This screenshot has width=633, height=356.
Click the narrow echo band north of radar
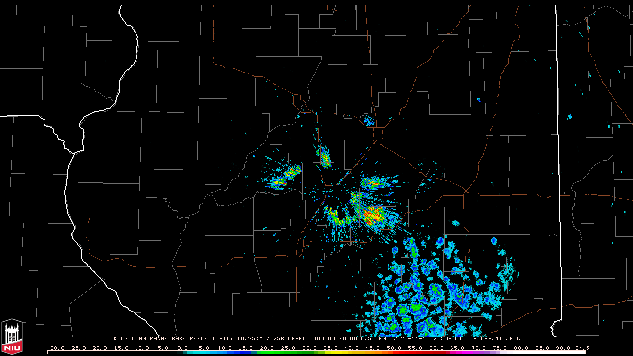coord(324,157)
